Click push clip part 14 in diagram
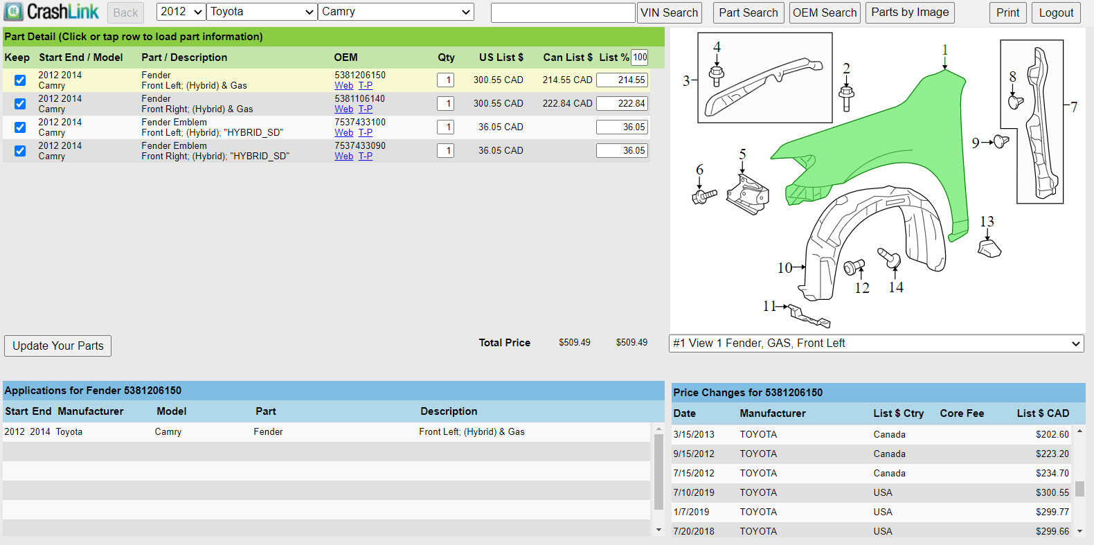 pyautogui.click(x=889, y=258)
